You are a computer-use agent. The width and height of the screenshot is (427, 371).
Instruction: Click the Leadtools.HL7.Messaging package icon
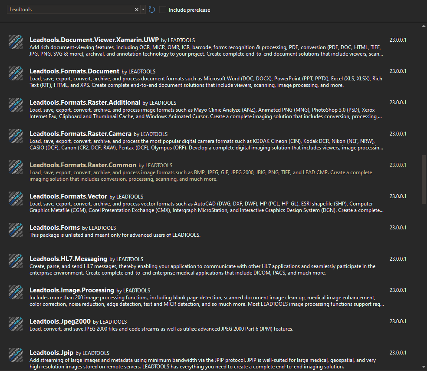[16, 261]
